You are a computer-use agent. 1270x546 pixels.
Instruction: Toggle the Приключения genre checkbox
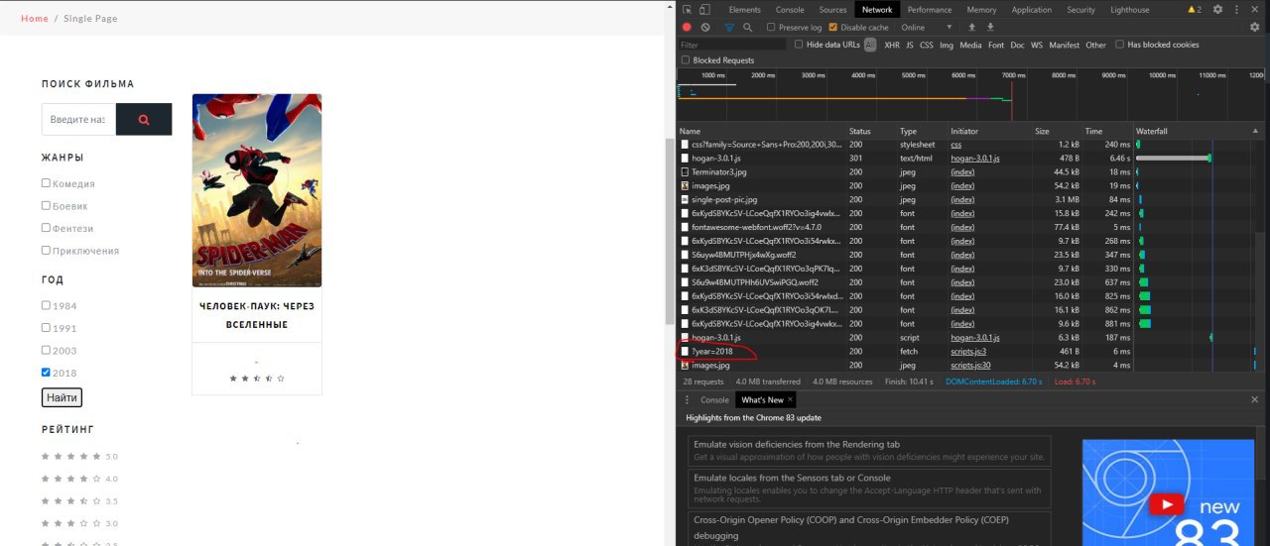click(46, 250)
